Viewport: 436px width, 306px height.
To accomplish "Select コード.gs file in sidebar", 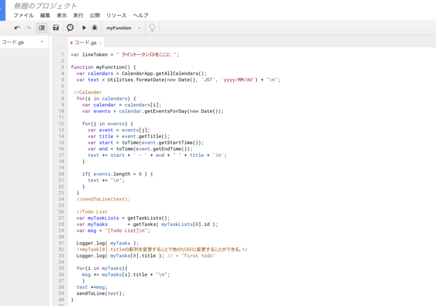I will pos(13,42).
